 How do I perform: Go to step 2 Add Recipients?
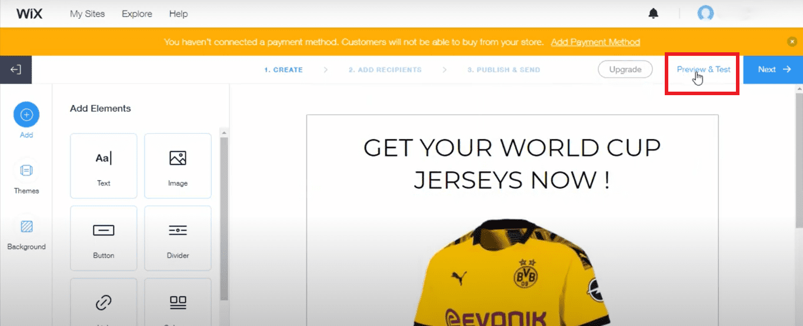click(385, 70)
